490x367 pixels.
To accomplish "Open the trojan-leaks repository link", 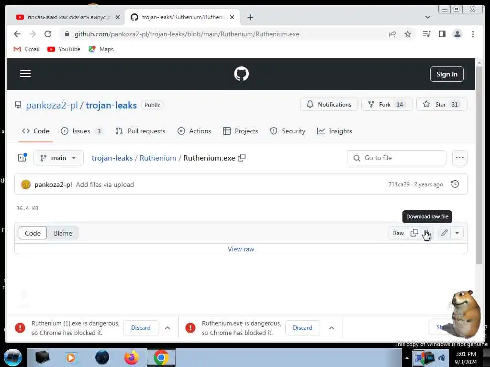I will point(111,105).
